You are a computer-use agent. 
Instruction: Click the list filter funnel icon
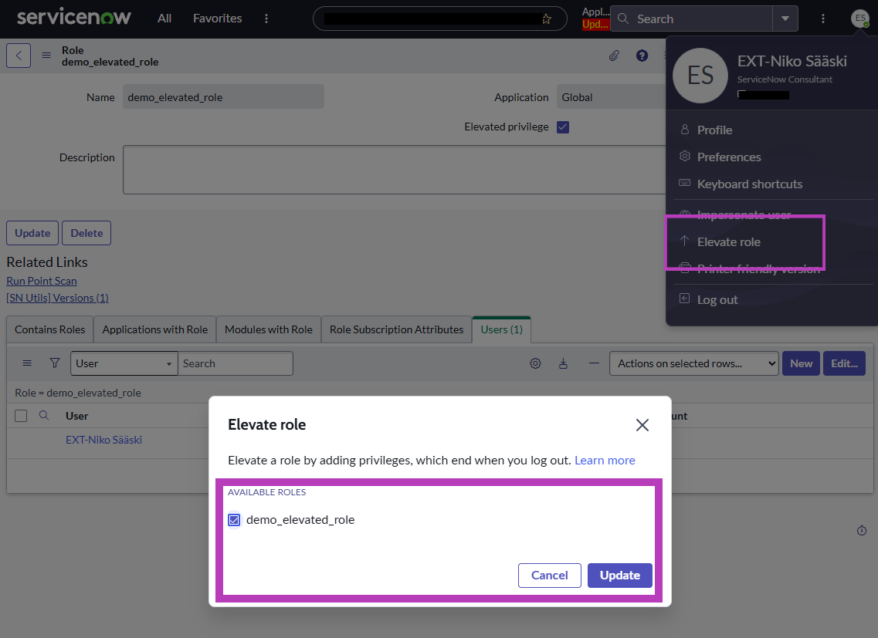pyautogui.click(x=55, y=363)
